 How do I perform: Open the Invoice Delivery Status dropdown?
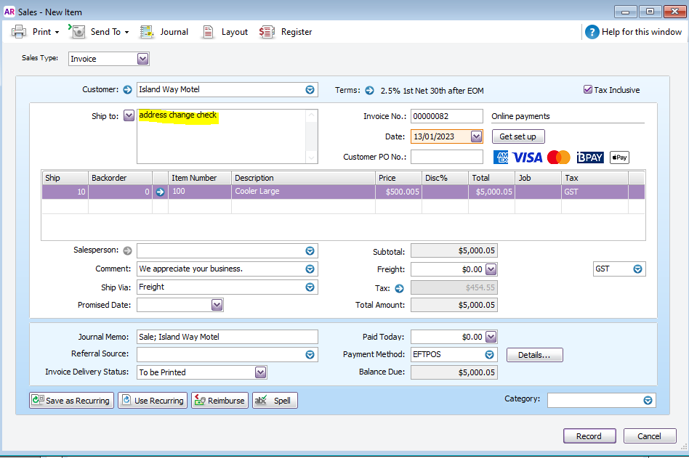(x=261, y=372)
